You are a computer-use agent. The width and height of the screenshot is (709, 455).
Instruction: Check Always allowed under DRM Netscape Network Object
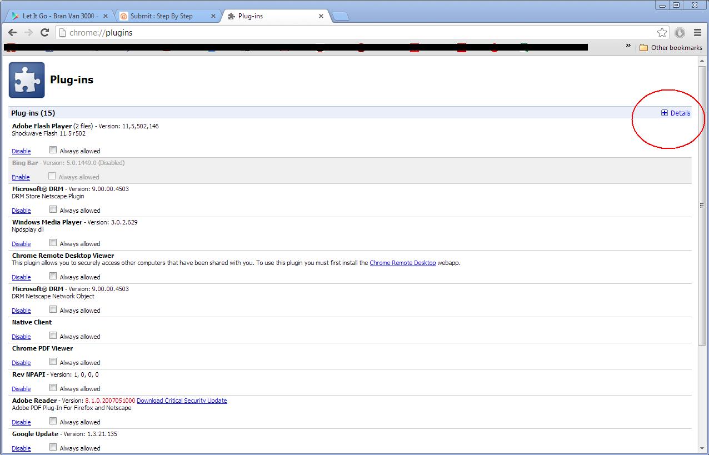point(53,309)
